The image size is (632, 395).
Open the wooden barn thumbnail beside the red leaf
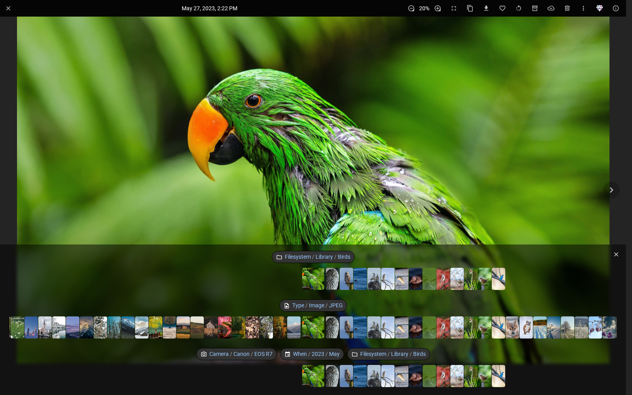(211, 327)
